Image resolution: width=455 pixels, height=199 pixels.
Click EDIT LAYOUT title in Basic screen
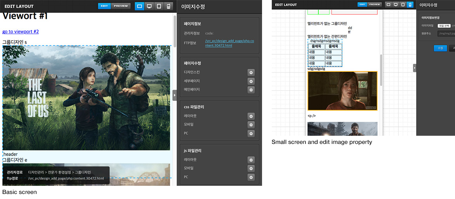pos(19,6)
